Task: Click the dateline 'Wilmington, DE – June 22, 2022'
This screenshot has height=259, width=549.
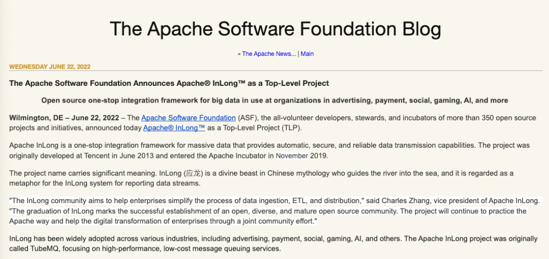Action: (64, 118)
